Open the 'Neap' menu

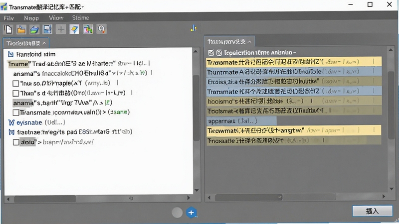(31, 18)
